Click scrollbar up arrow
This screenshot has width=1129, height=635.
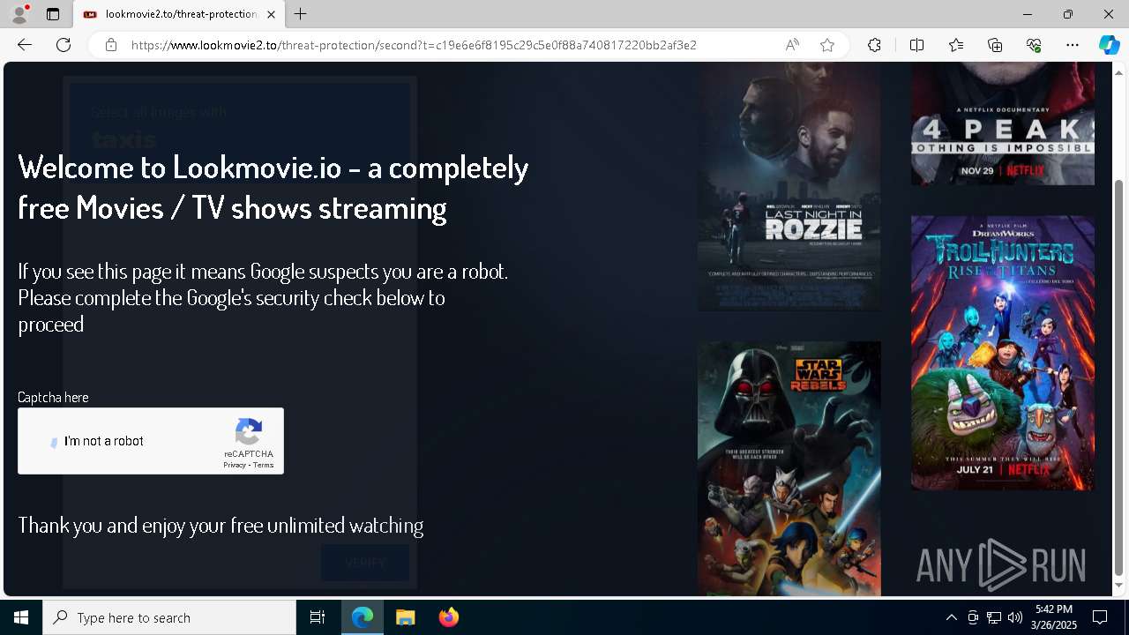tap(1119, 72)
